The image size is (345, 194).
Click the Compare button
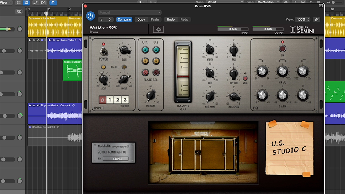124,19
